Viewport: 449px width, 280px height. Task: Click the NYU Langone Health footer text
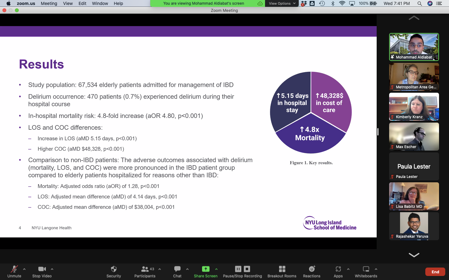[x=51, y=228]
